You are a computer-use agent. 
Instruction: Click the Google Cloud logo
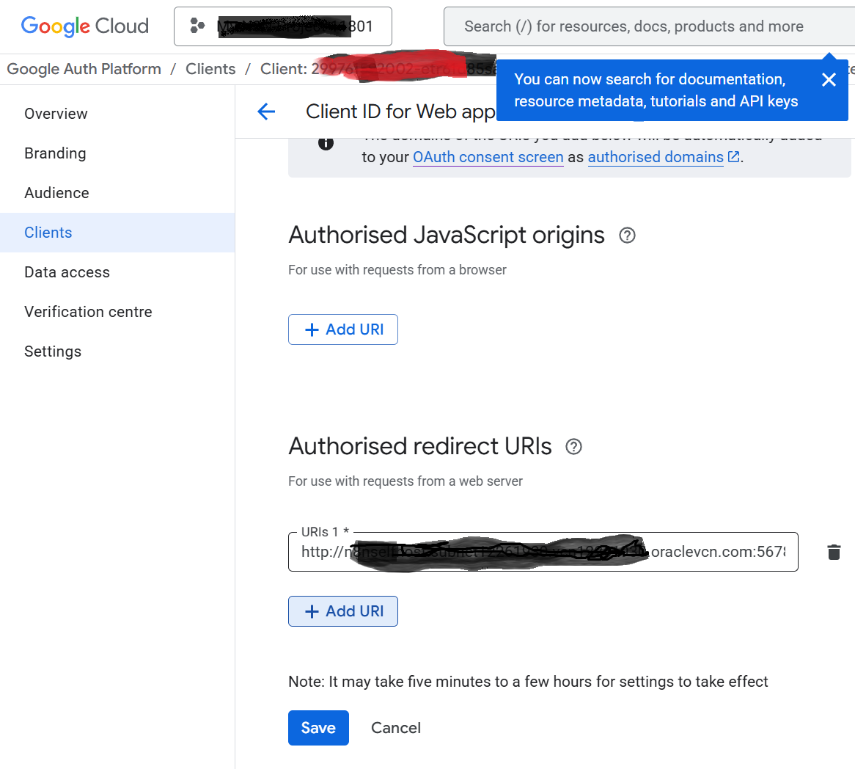pos(85,26)
